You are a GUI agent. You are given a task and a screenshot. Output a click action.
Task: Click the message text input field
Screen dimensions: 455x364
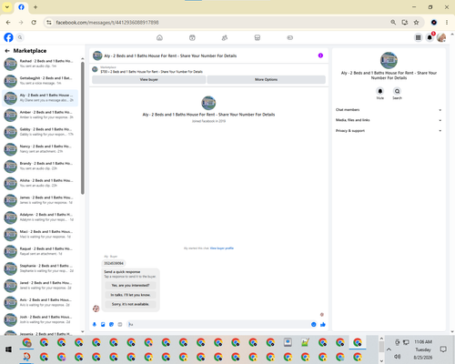click(218, 325)
